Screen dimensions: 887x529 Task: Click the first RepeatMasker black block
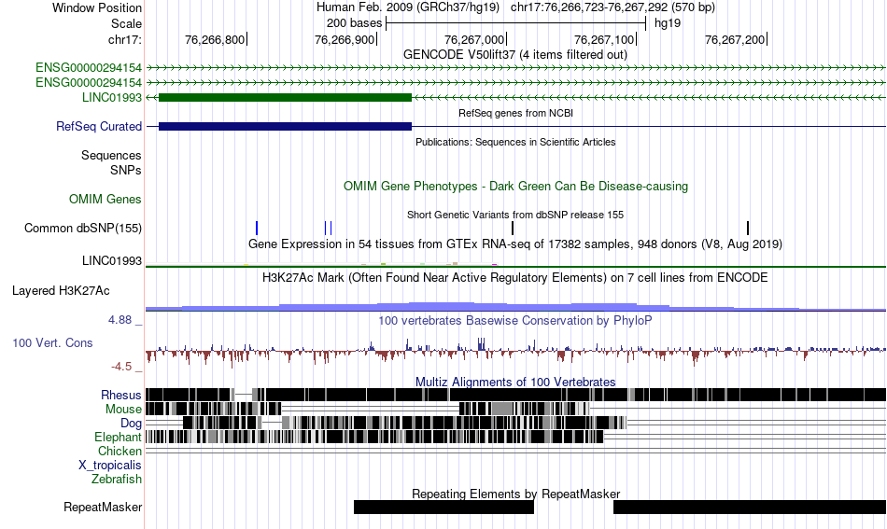(443, 507)
